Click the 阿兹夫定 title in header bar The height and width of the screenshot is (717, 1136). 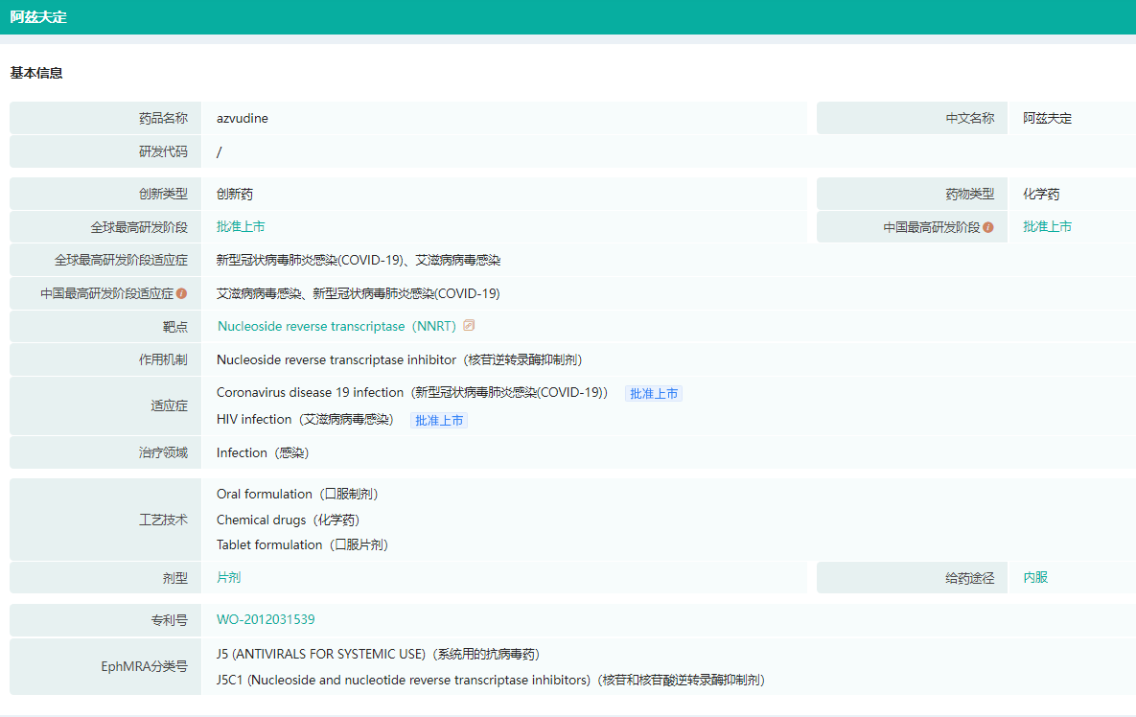[x=38, y=17]
